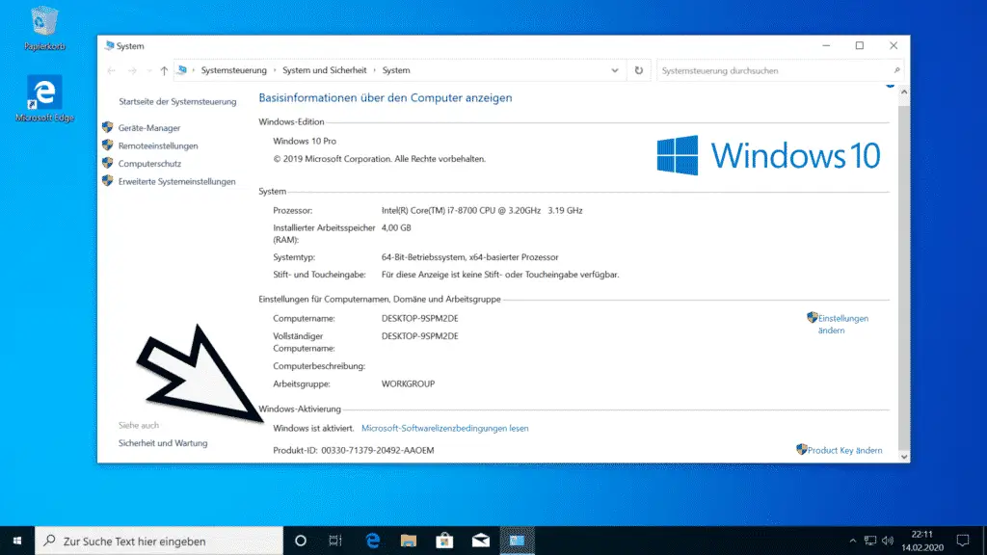
Task: Click the network icon in system tray
Action: (x=870, y=541)
